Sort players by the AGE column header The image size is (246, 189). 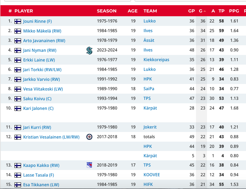coord(132,11)
